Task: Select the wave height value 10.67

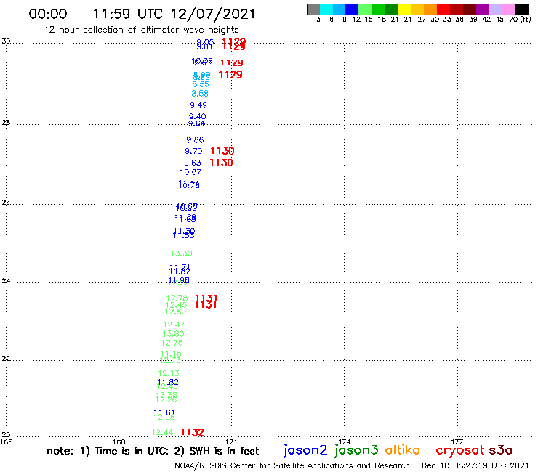Action: pyautogui.click(x=190, y=172)
